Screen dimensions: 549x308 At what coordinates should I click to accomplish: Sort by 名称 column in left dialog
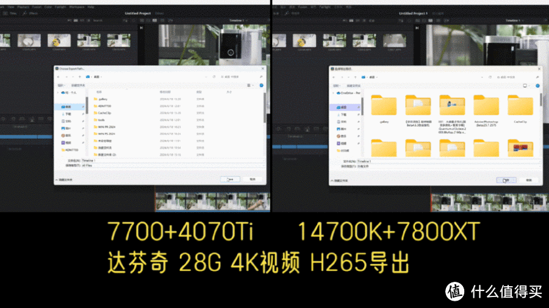[x=99, y=92]
